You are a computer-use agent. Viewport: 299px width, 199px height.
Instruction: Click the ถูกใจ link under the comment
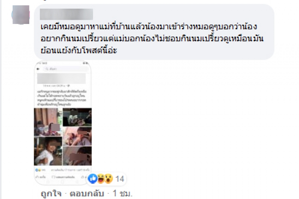[51, 193]
